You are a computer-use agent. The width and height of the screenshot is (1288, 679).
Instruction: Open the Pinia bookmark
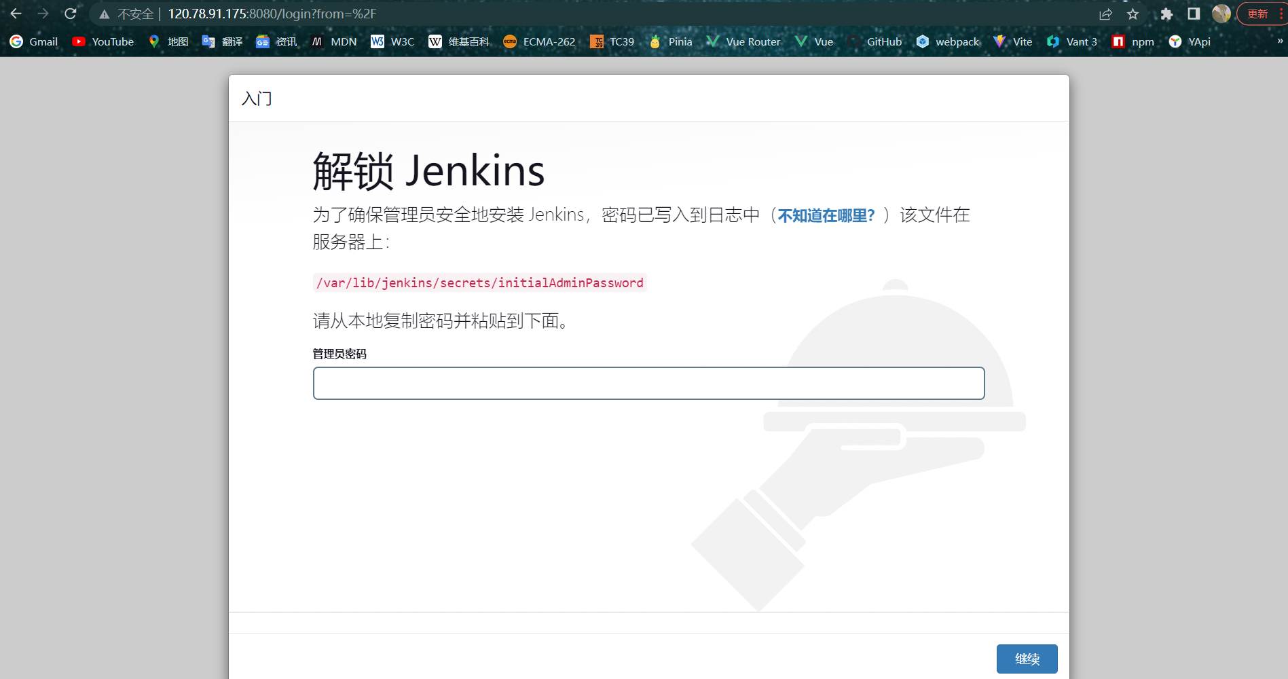click(670, 41)
